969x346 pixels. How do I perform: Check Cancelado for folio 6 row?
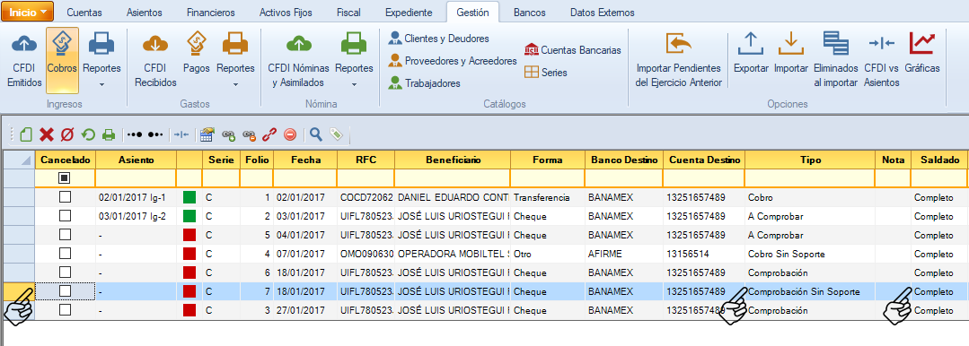point(65,272)
